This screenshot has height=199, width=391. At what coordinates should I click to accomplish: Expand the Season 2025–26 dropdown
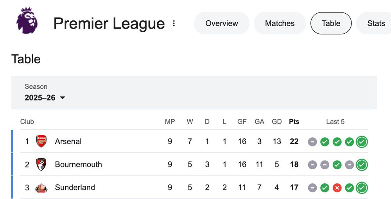pyautogui.click(x=45, y=98)
